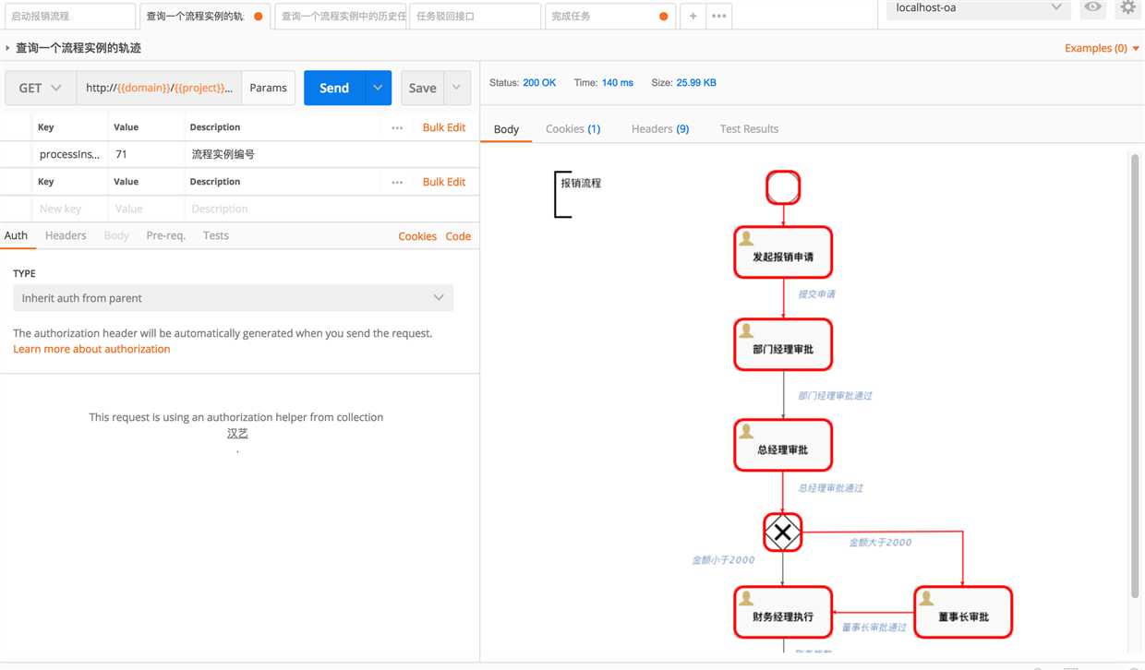Select the exclusive gateway X node
Image resolution: width=1145 pixels, height=670 pixels.
783,532
